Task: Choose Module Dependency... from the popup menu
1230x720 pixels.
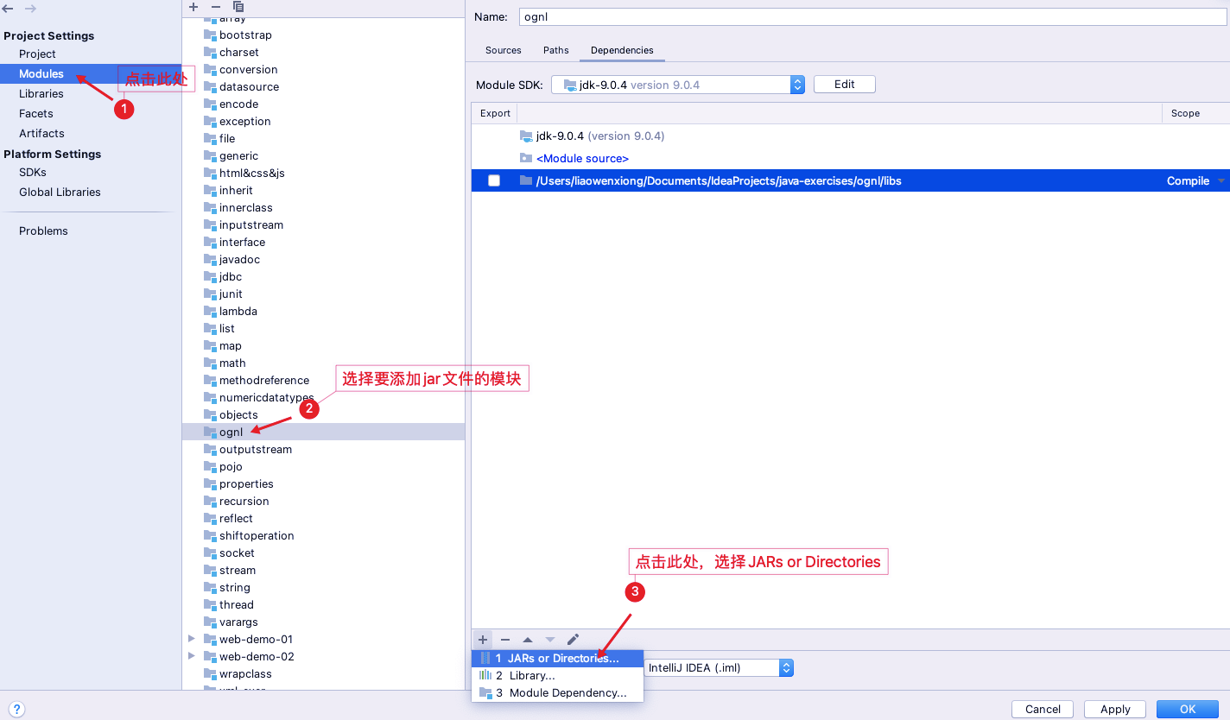Action: tap(557, 692)
